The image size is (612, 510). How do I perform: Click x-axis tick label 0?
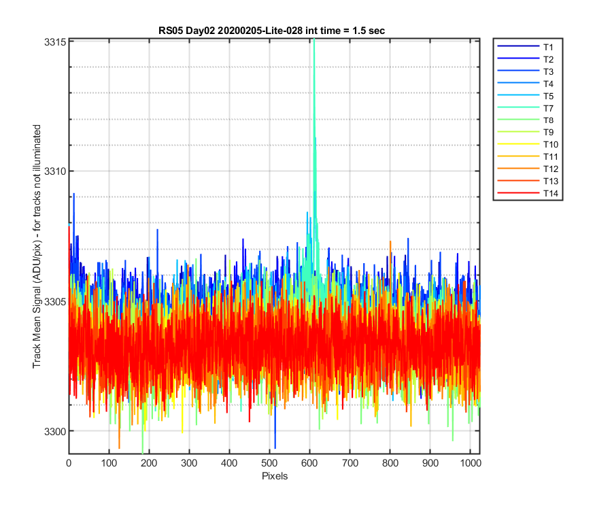[69, 463]
